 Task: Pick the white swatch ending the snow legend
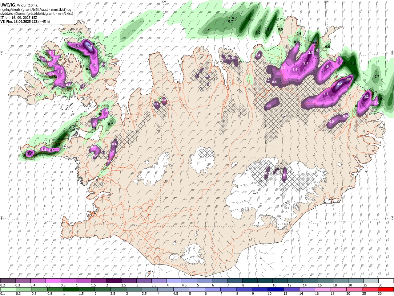tap(386, 281)
